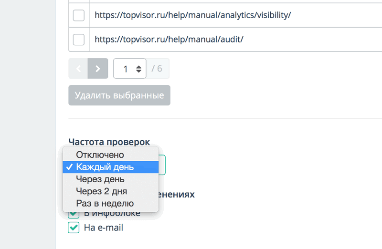The image size is (382, 249).
Task: Pick "Через день" in dropdown
Action: tap(100, 179)
